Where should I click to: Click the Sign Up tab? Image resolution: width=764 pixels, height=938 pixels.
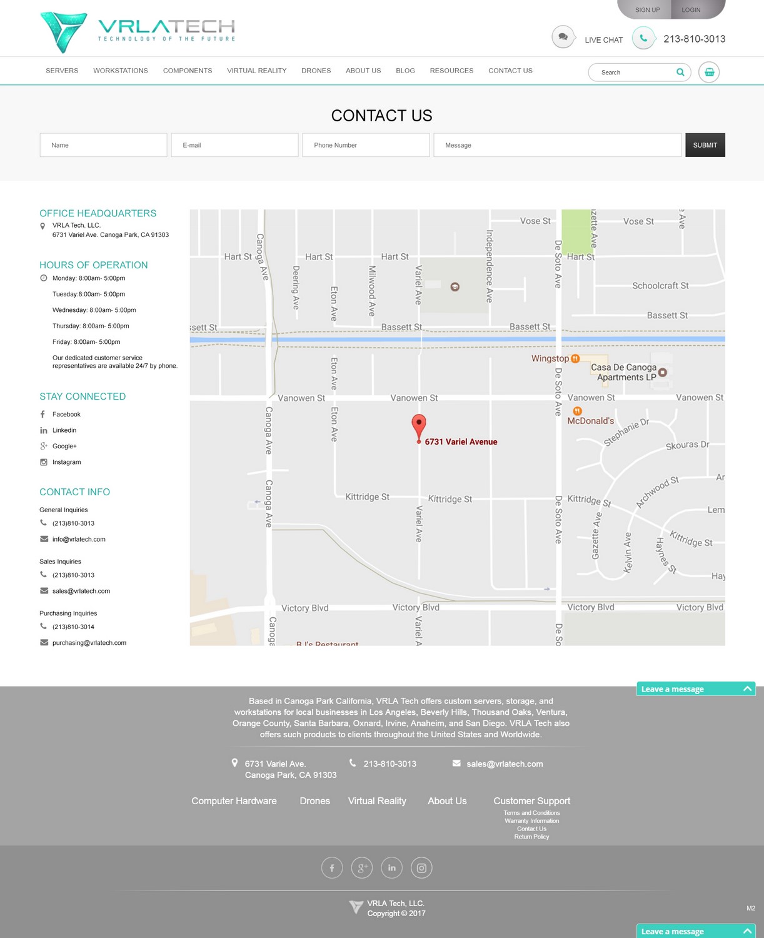coord(647,9)
